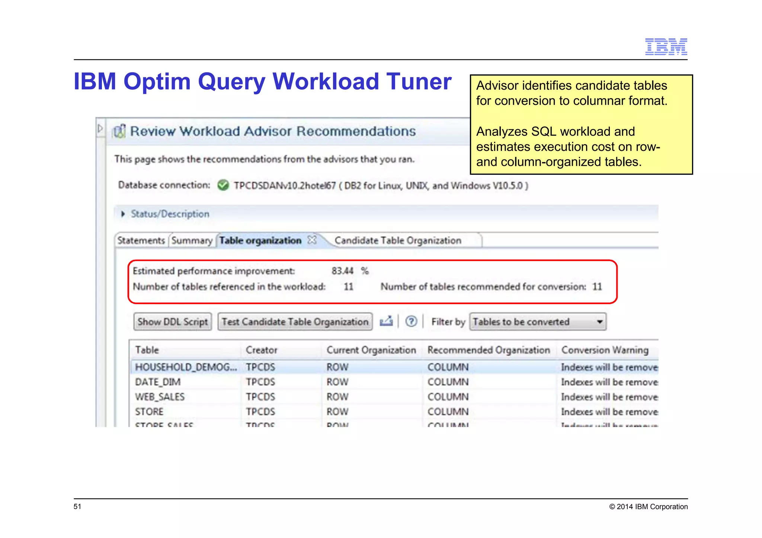Select the WEB_SALES table row

click(394, 397)
